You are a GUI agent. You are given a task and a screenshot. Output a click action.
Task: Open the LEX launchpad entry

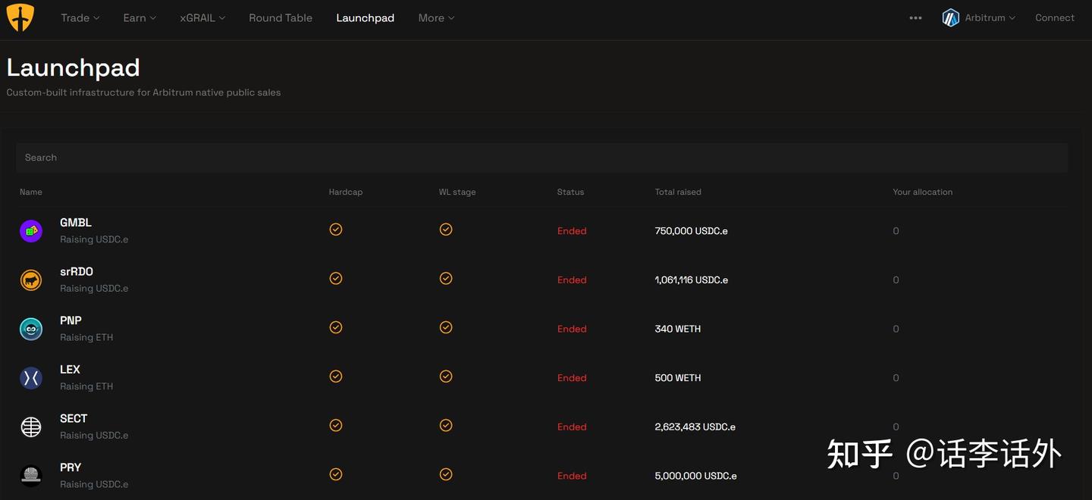tap(543, 378)
